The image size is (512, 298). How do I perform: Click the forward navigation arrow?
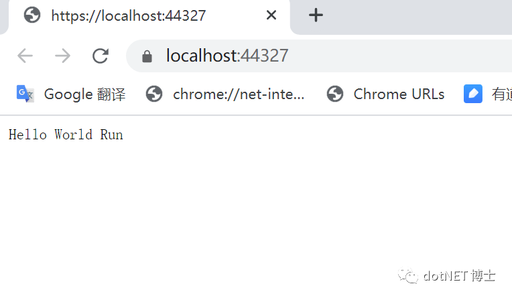pos(63,56)
